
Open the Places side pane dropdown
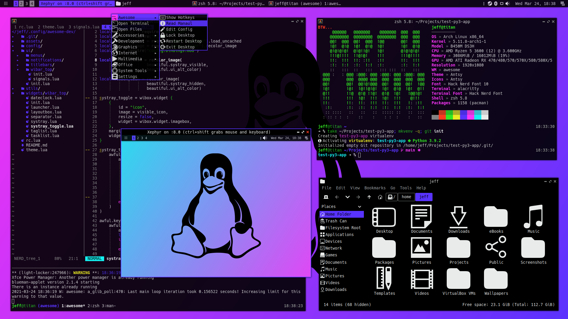(x=360, y=207)
